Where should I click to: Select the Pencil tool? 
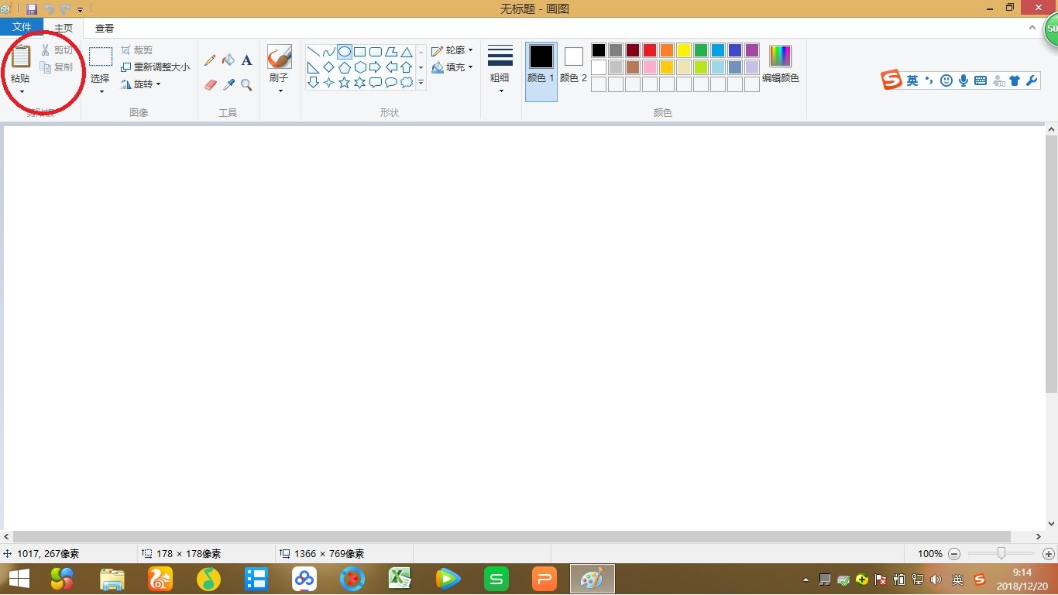click(x=210, y=60)
